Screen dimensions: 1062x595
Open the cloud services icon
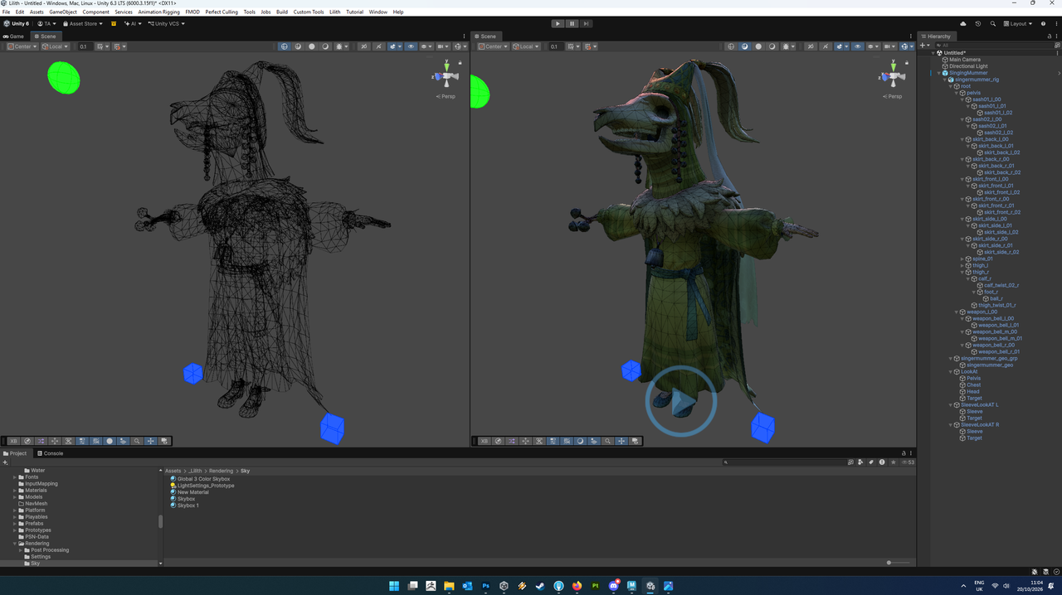[x=963, y=24]
